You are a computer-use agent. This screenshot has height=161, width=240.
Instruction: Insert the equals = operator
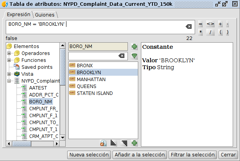pyautogui.click(x=200, y=24)
